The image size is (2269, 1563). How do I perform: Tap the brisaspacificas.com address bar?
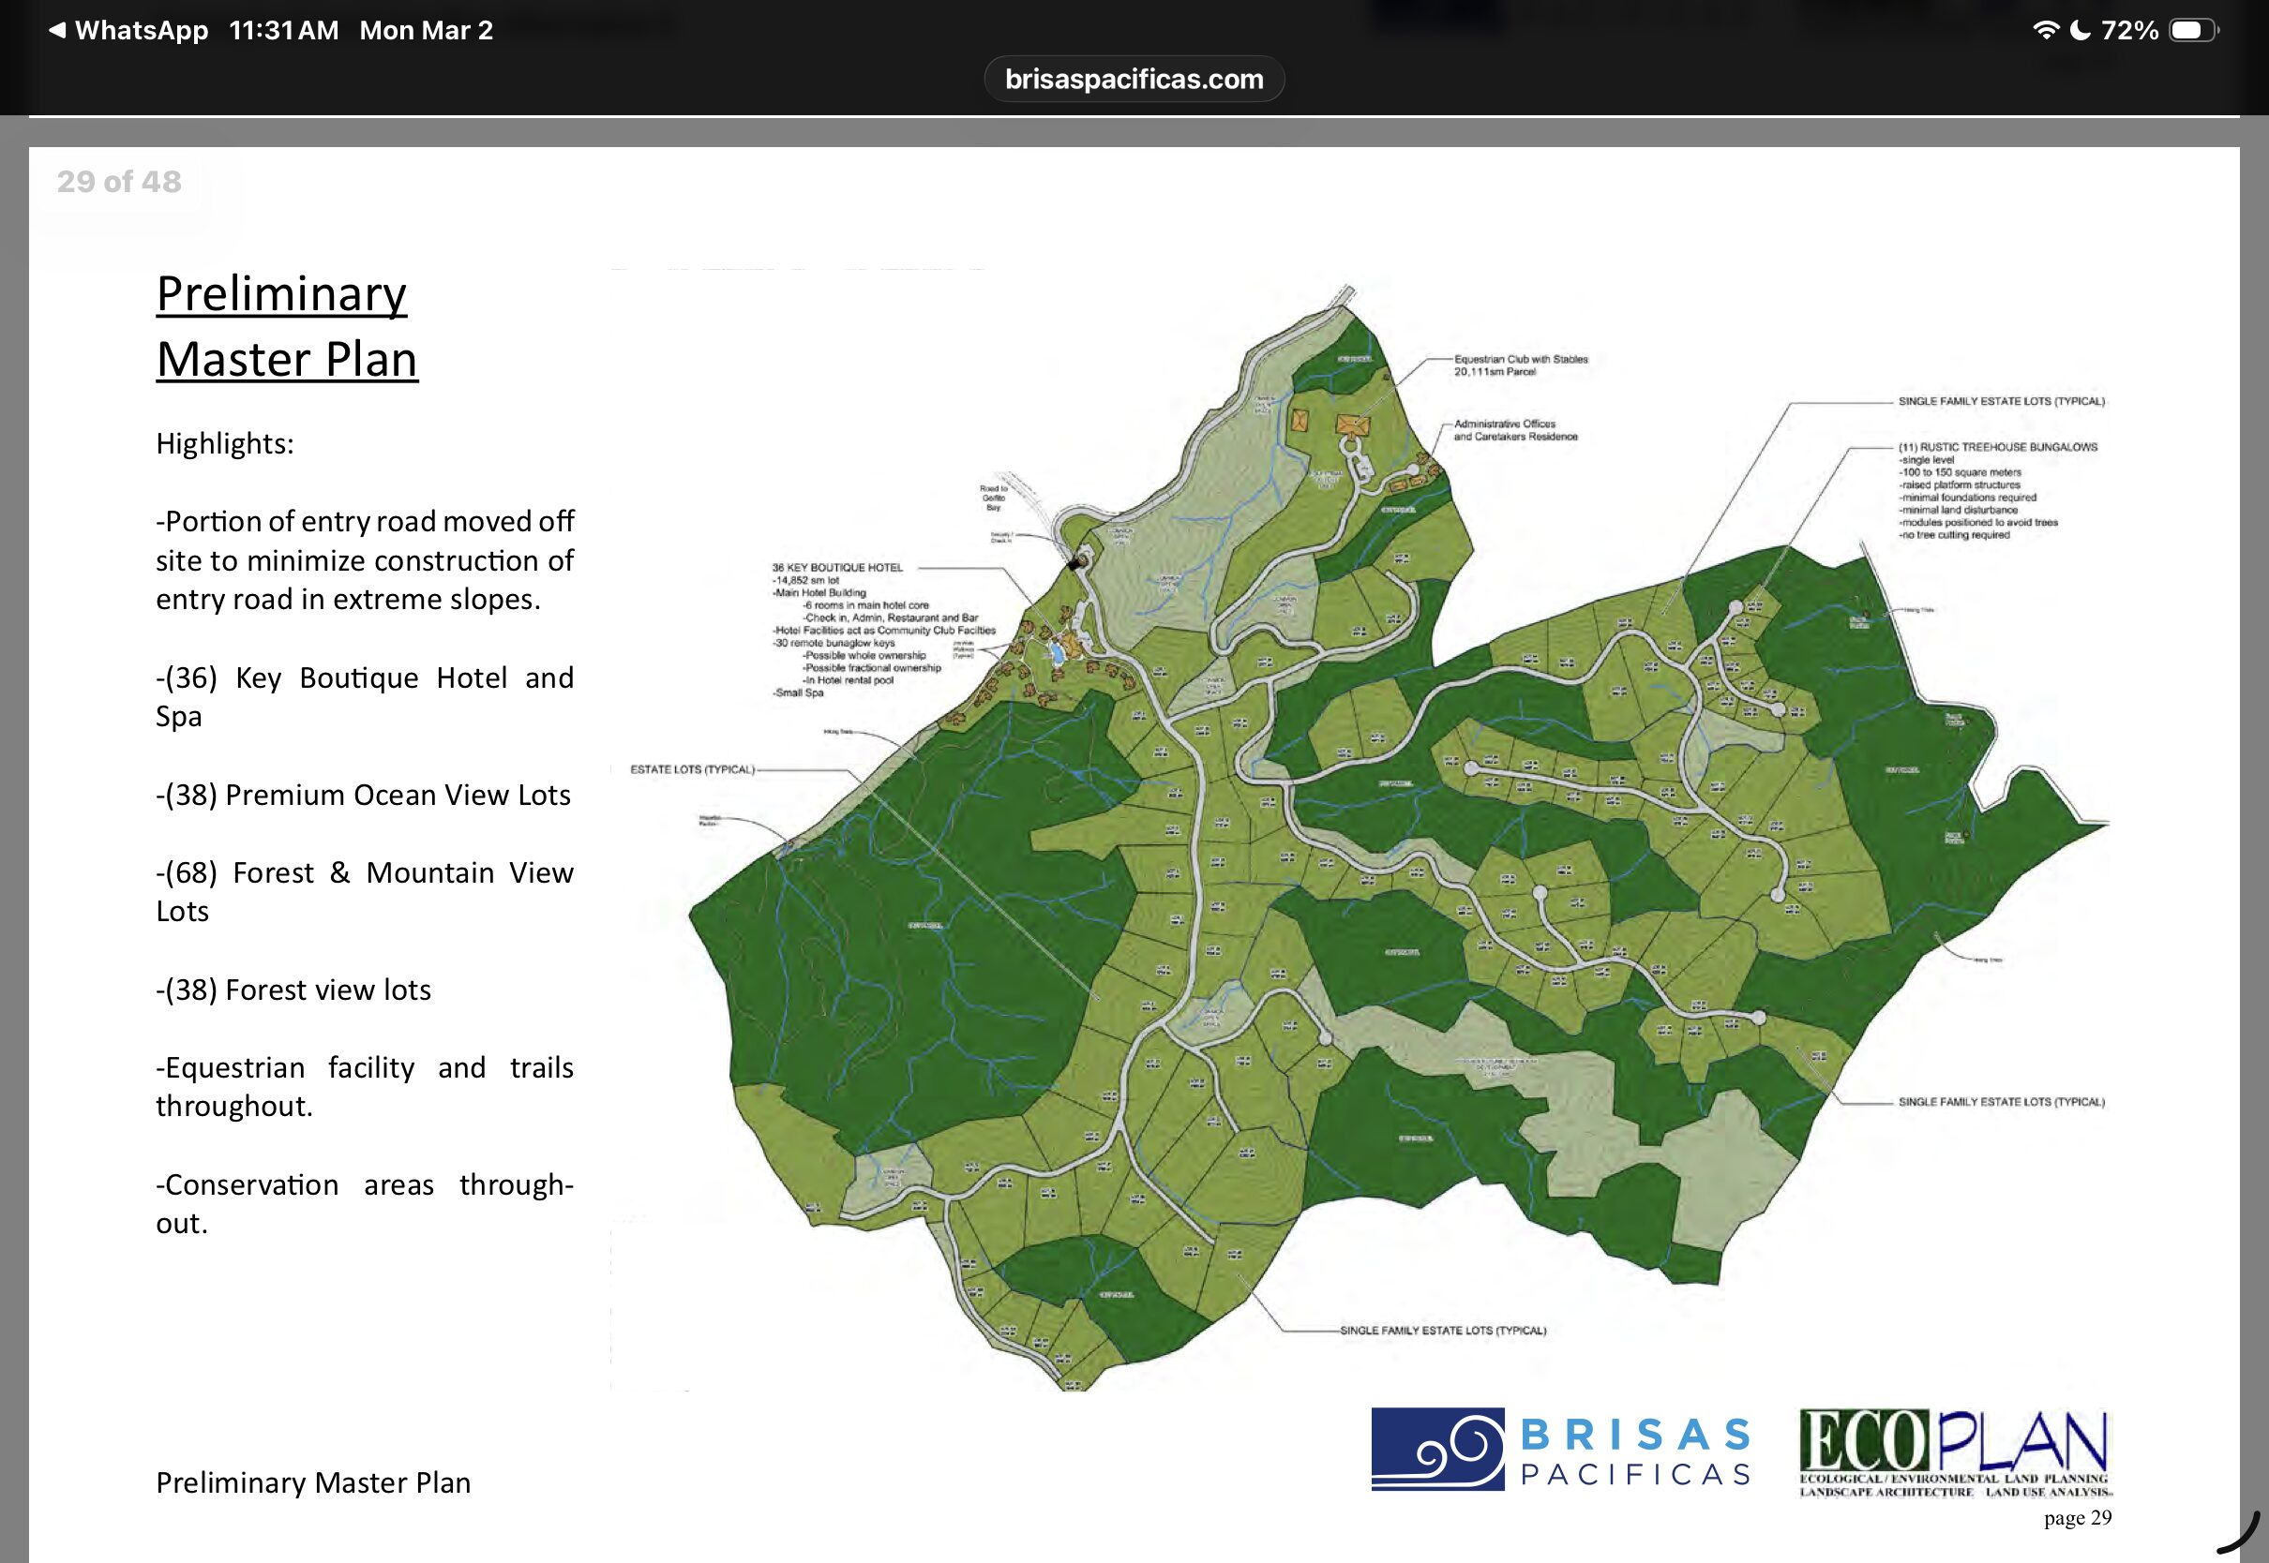pyautogui.click(x=1134, y=80)
